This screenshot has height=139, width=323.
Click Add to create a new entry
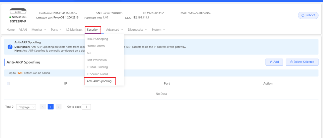pyautogui.click(x=274, y=62)
